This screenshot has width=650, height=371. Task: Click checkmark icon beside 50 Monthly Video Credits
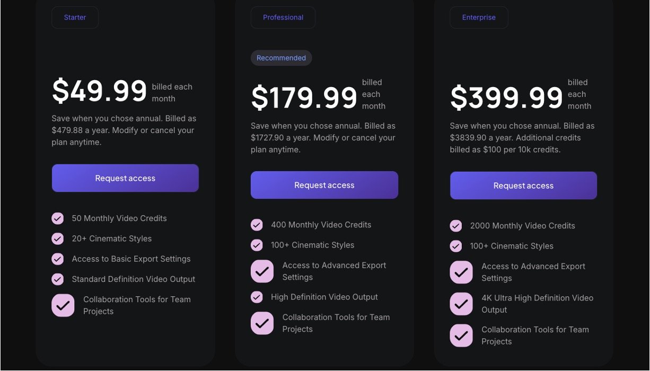[58, 218]
